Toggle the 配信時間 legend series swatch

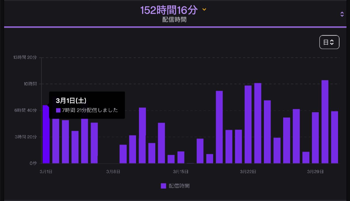163,186
